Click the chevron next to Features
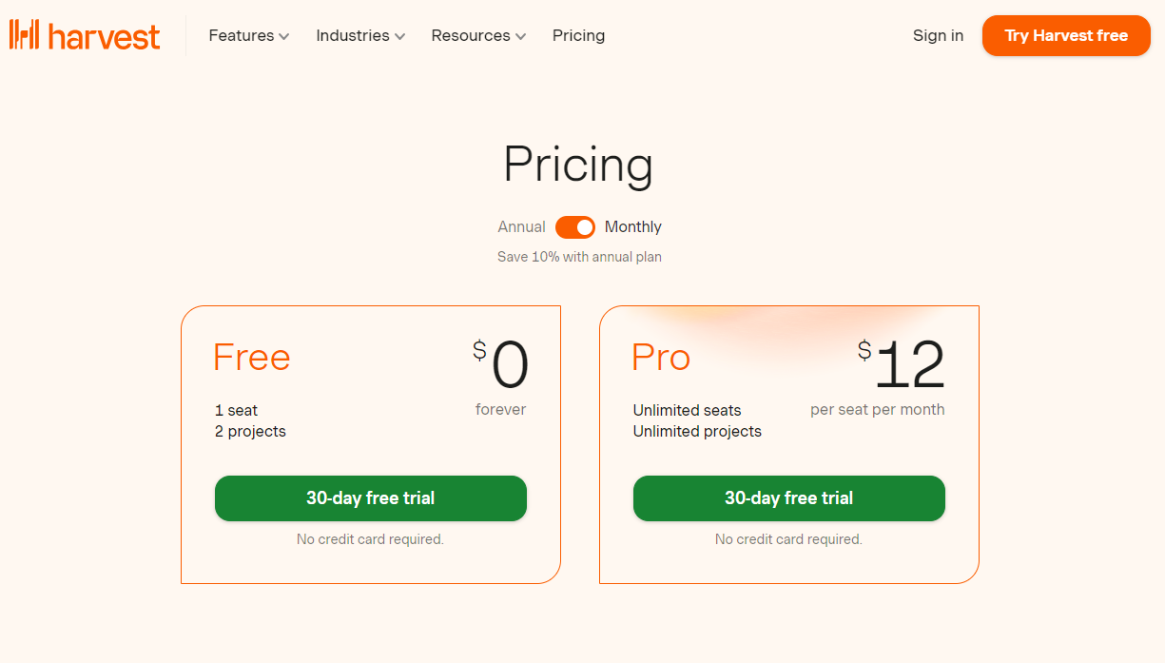The width and height of the screenshot is (1165, 663). tap(283, 37)
